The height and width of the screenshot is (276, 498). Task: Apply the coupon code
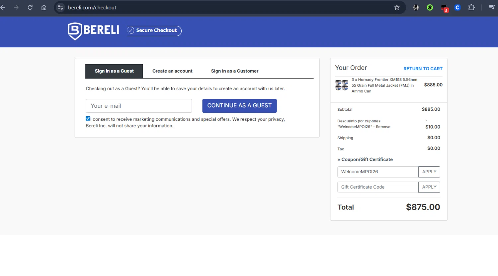(x=429, y=172)
